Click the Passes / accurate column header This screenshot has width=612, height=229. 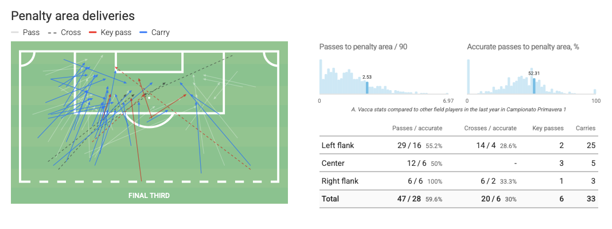click(x=417, y=128)
